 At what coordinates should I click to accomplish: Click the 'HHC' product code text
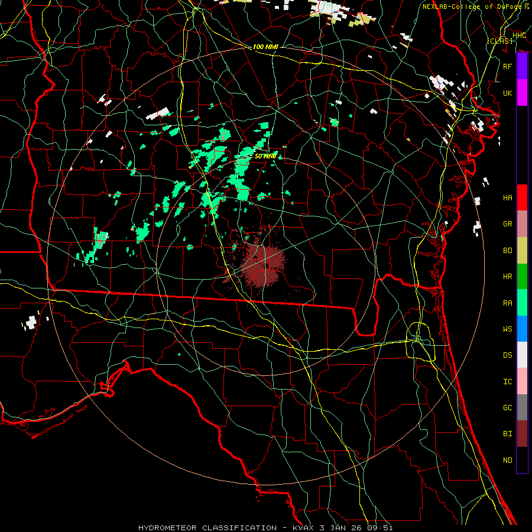pos(520,35)
